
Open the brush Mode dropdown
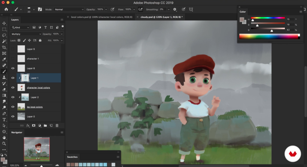click(x=69, y=9)
